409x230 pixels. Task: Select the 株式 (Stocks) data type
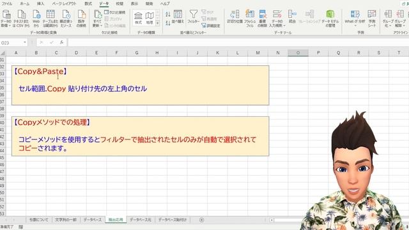point(138,18)
